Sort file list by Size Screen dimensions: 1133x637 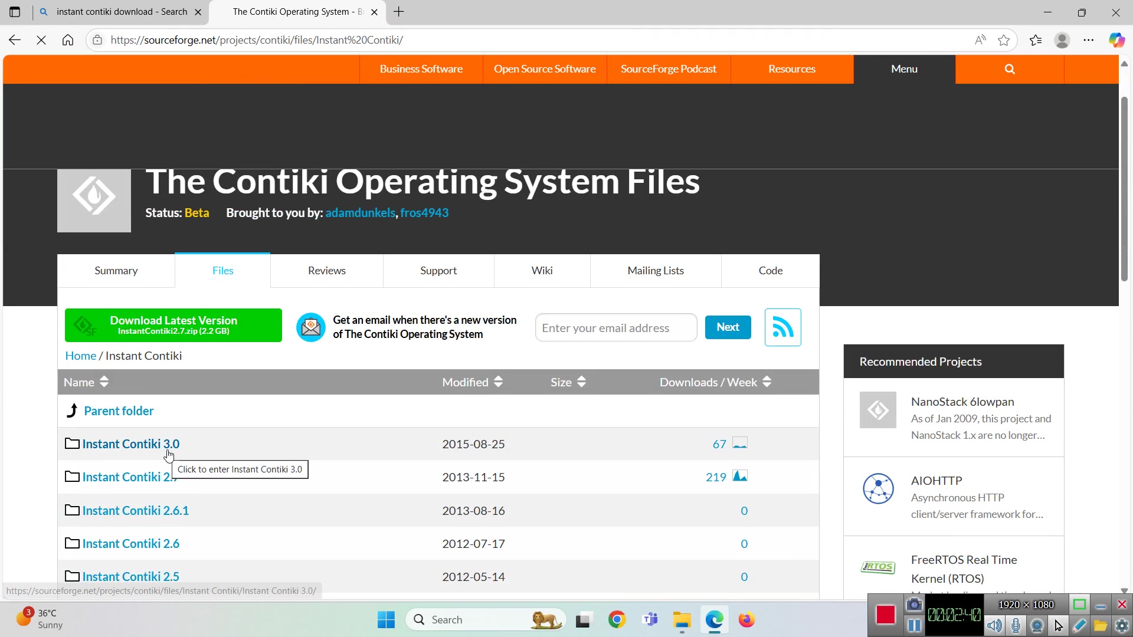pyautogui.click(x=568, y=382)
